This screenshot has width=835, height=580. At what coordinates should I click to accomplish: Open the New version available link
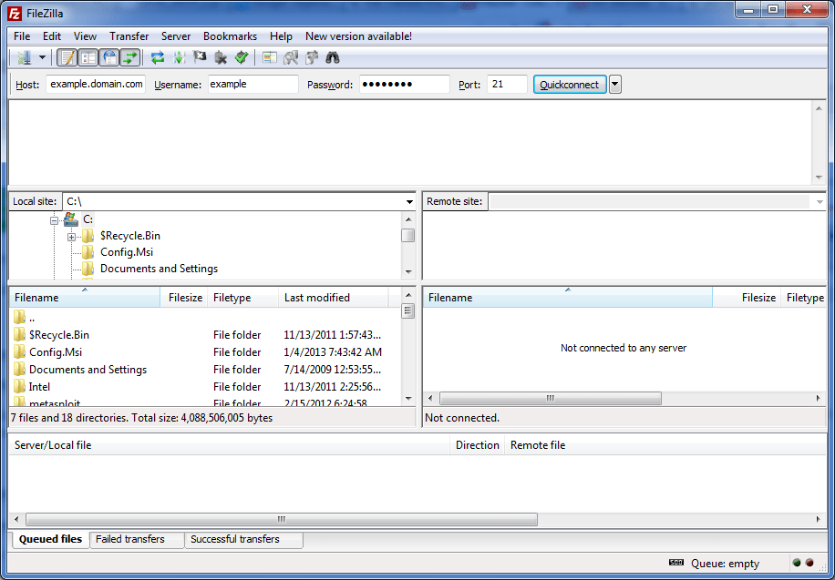(357, 36)
